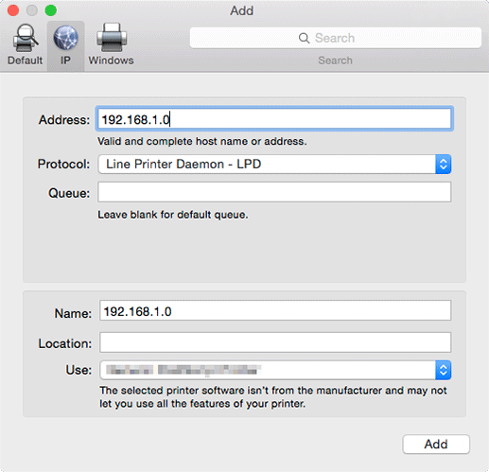
Task: Click the blue arrows on the Protocol dropdown
Action: pyautogui.click(x=443, y=164)
